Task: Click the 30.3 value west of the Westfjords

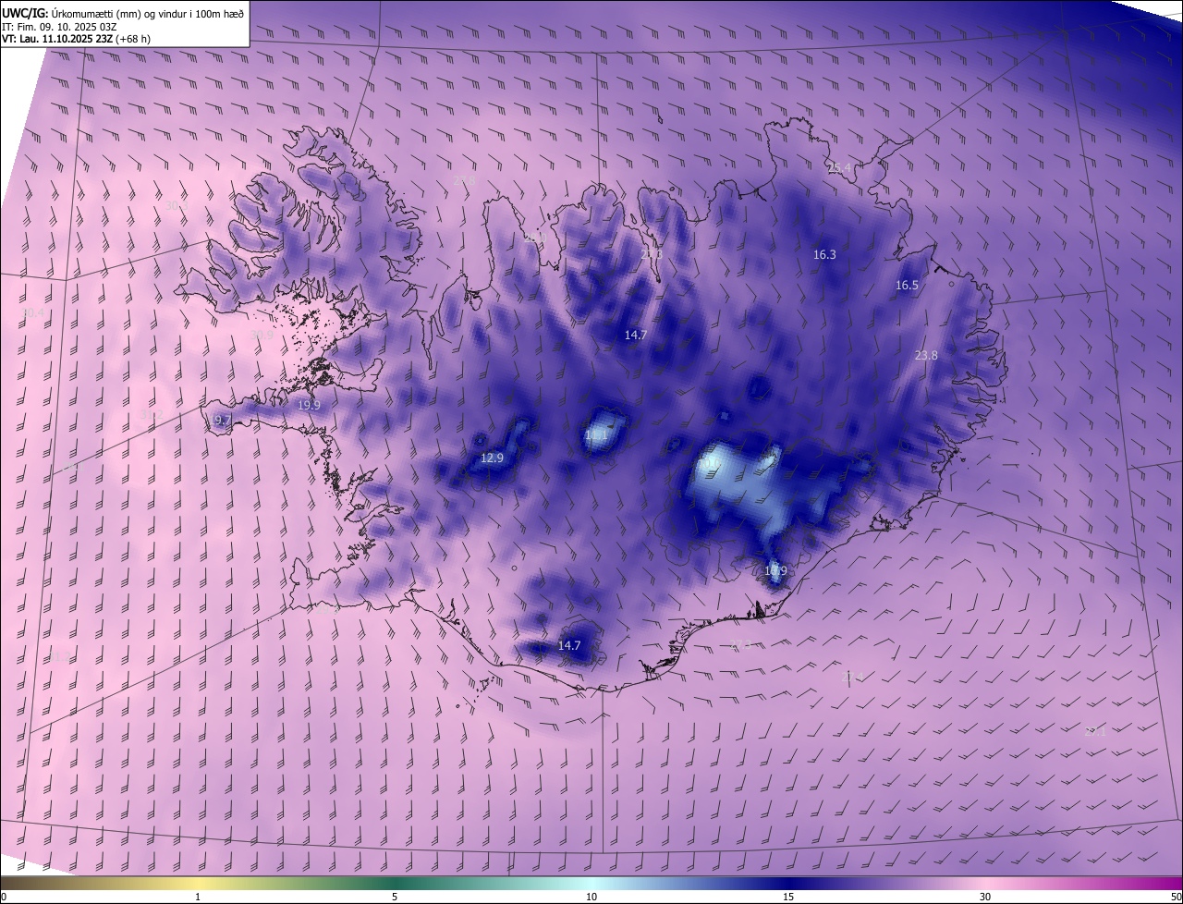Action: 176,205
